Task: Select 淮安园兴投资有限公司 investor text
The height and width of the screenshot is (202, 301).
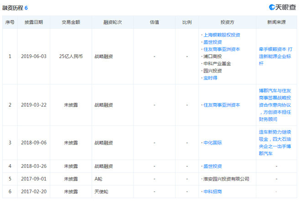Action: 226,179
